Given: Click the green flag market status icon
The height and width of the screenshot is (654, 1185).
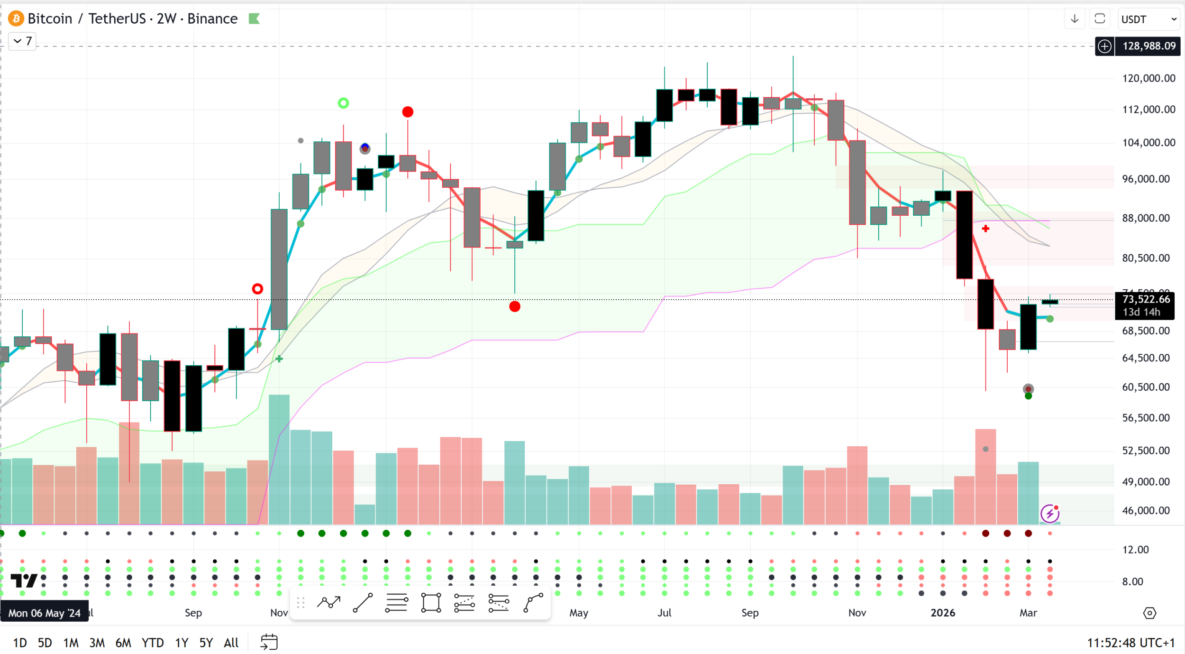Looking at the screenshot, I should click(254, 19).
